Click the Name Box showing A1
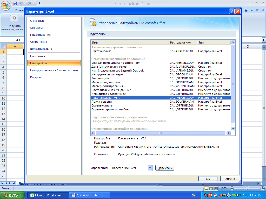The width and height of the screenshot is (266, 199). (12, 40)
